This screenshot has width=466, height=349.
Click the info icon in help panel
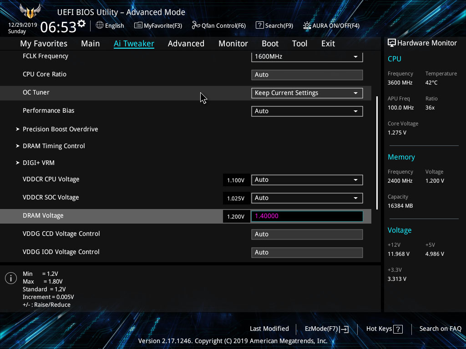tap(11, 278)
